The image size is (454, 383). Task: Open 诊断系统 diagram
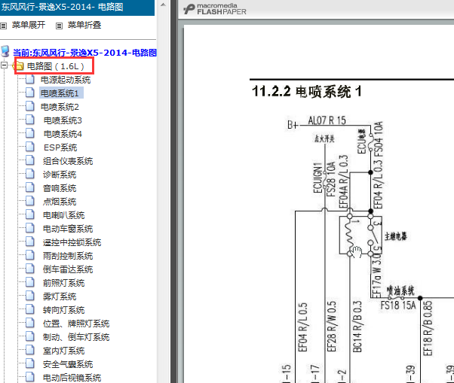click(60, 175)
